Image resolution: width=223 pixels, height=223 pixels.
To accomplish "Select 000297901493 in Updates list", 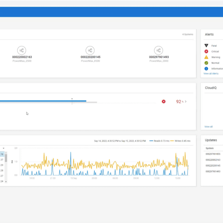I will click(x=213, y=172).
